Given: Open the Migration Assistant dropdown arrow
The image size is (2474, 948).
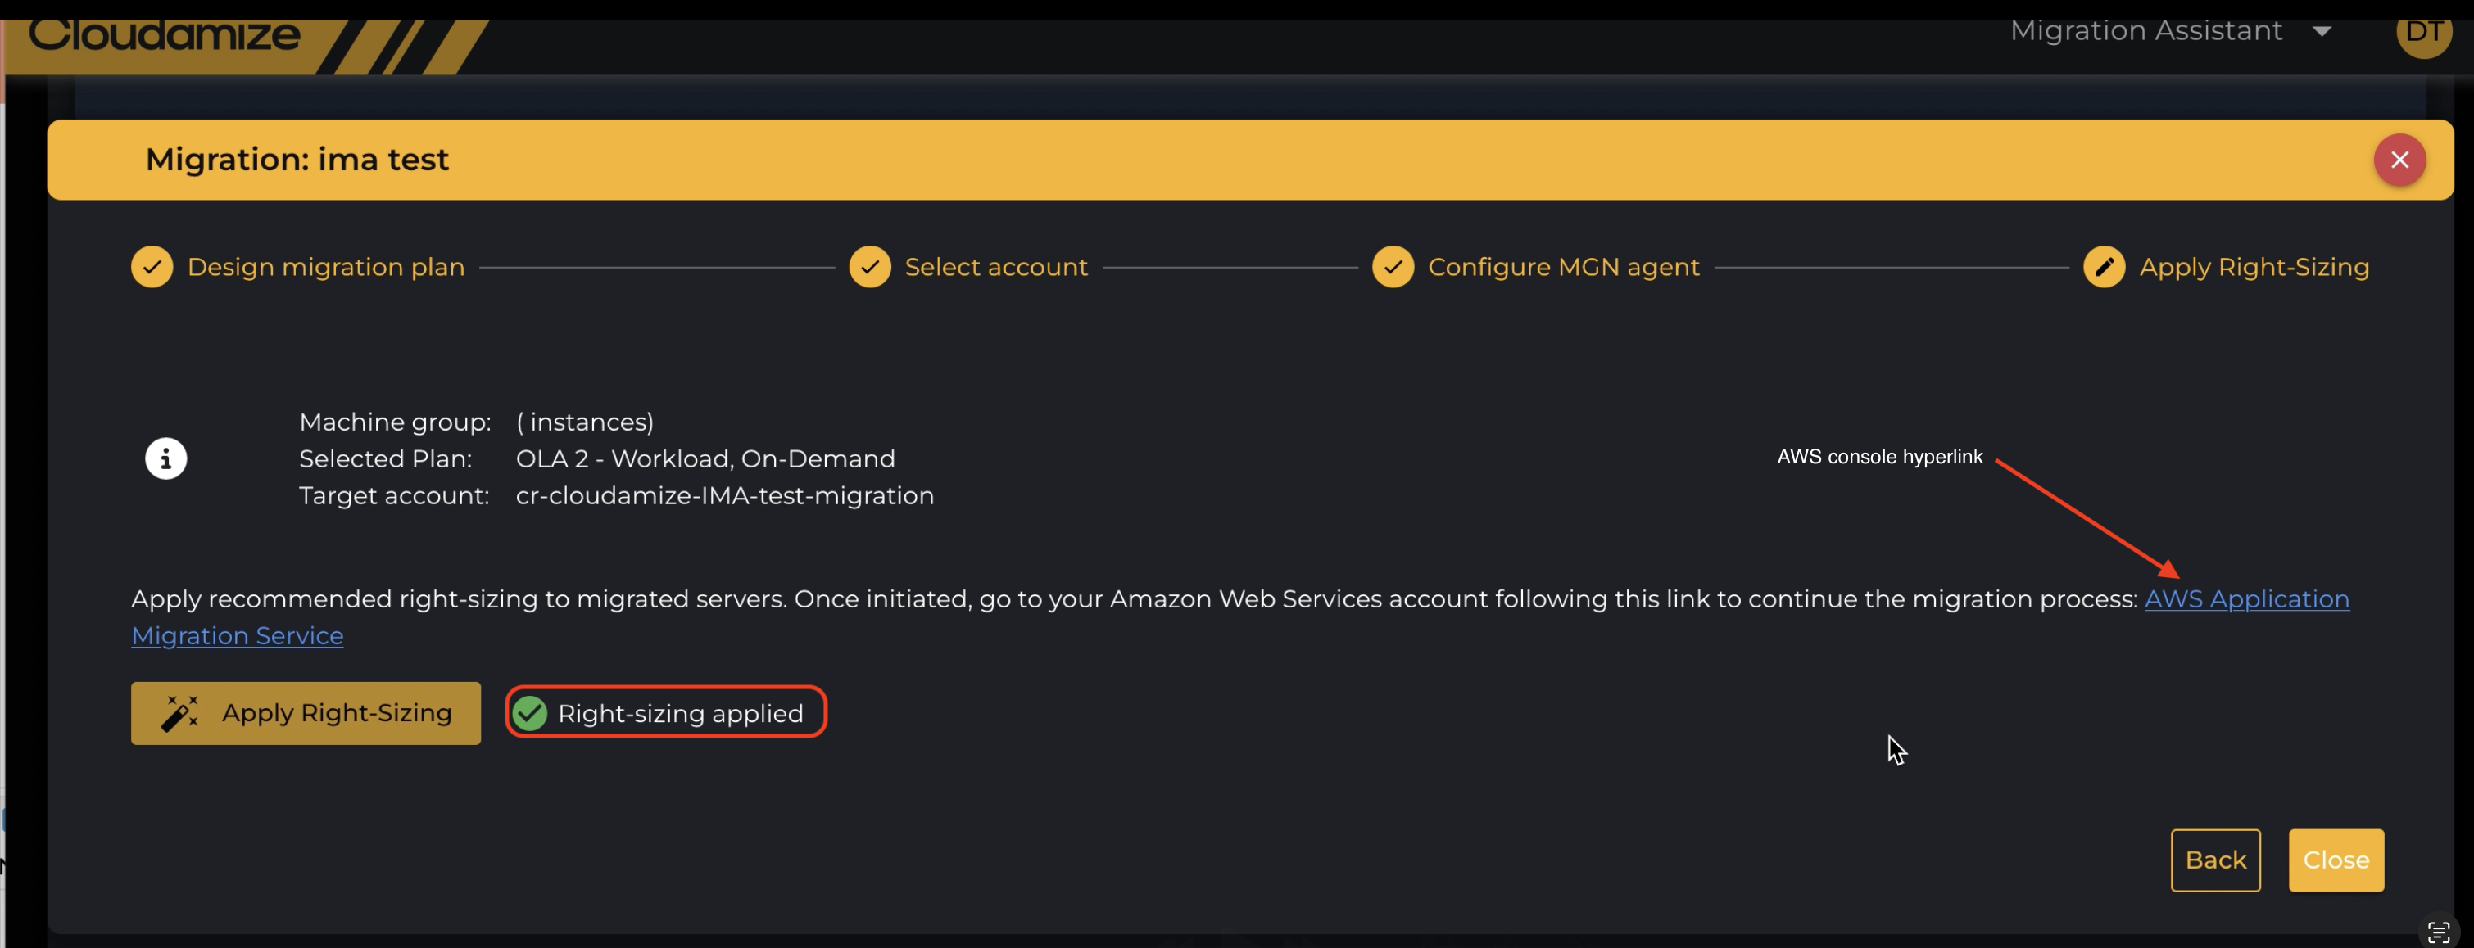Looking at the screenshot, I should click(x=2322, y=32).
